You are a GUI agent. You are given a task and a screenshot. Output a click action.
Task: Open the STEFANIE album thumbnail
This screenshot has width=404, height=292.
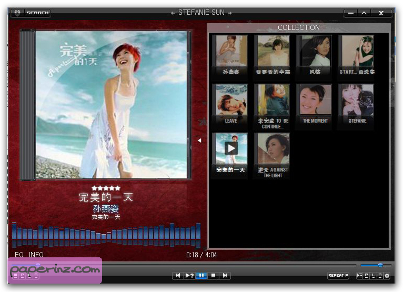click(357, 104)
